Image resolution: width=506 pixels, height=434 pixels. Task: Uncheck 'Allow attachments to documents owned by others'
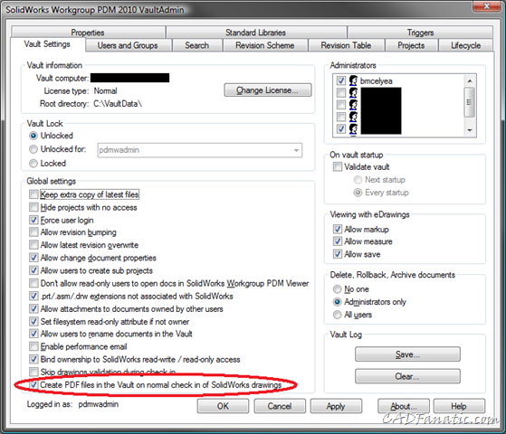coord(33,308)
